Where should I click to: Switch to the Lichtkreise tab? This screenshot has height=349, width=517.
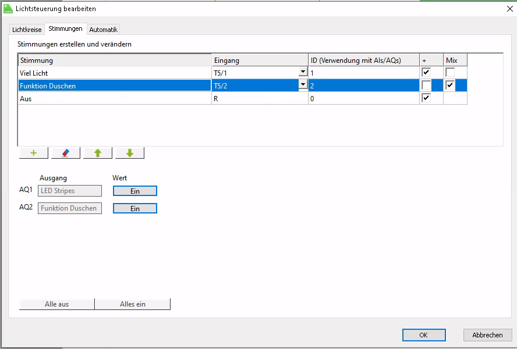[27, 30]
